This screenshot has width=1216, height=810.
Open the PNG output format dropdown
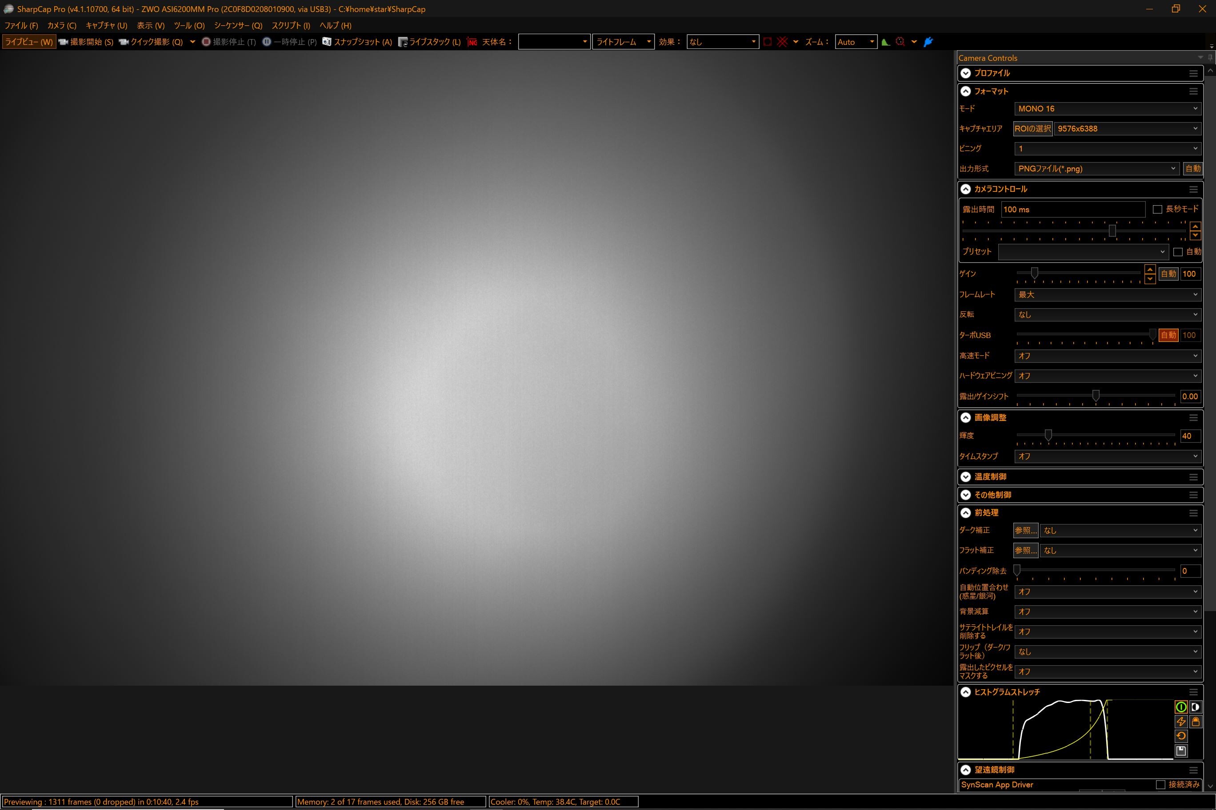click(1096, 168)
